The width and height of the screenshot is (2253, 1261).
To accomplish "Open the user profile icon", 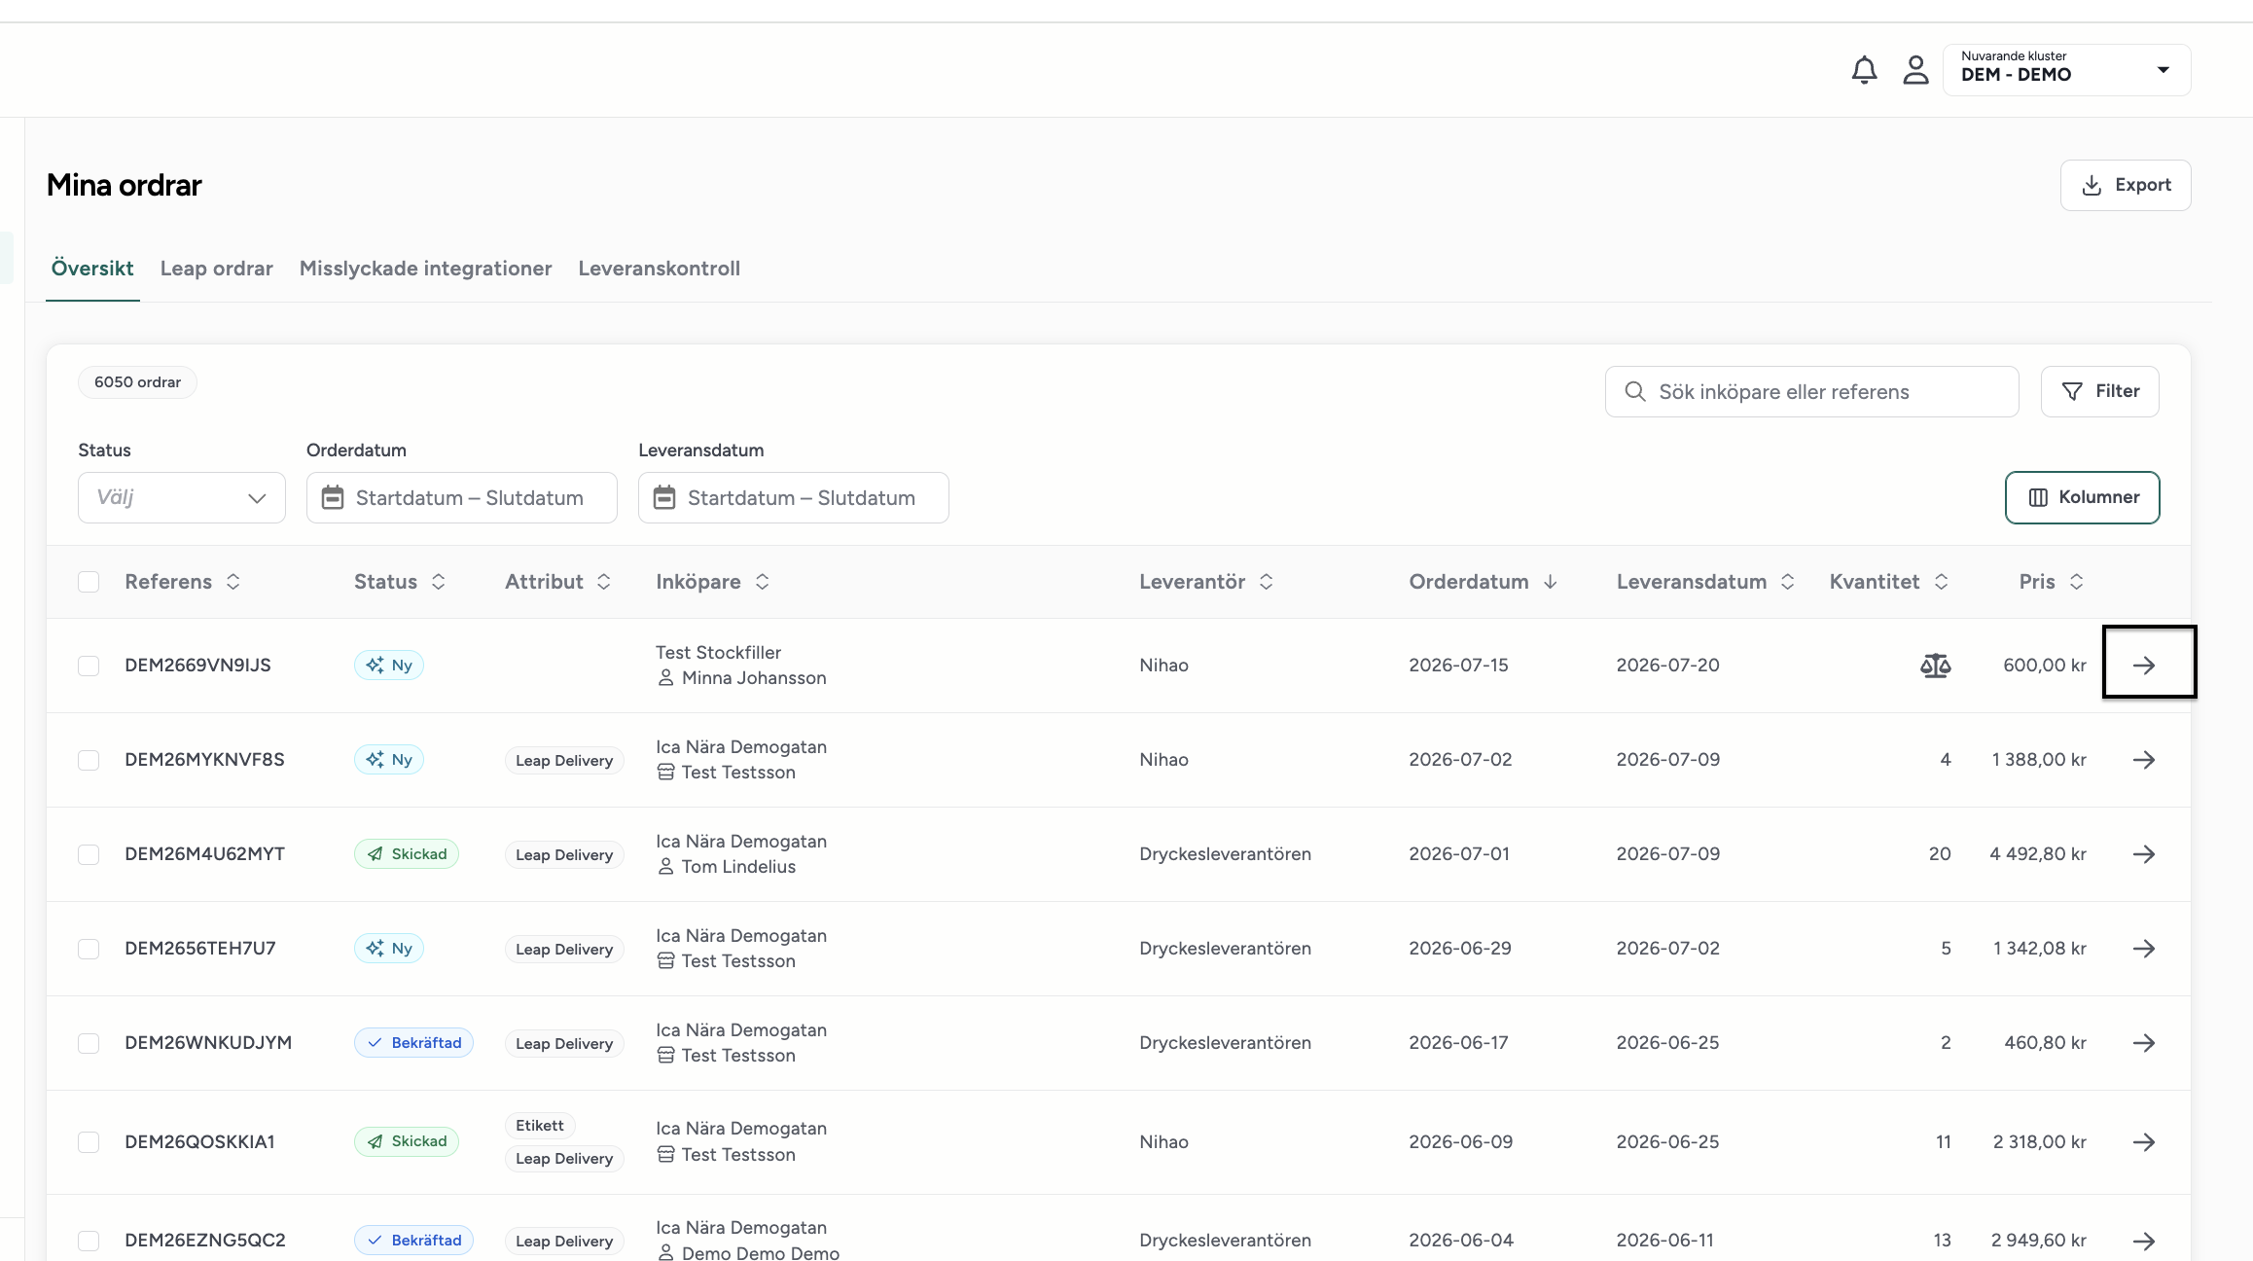I will tap(1915, 70).
